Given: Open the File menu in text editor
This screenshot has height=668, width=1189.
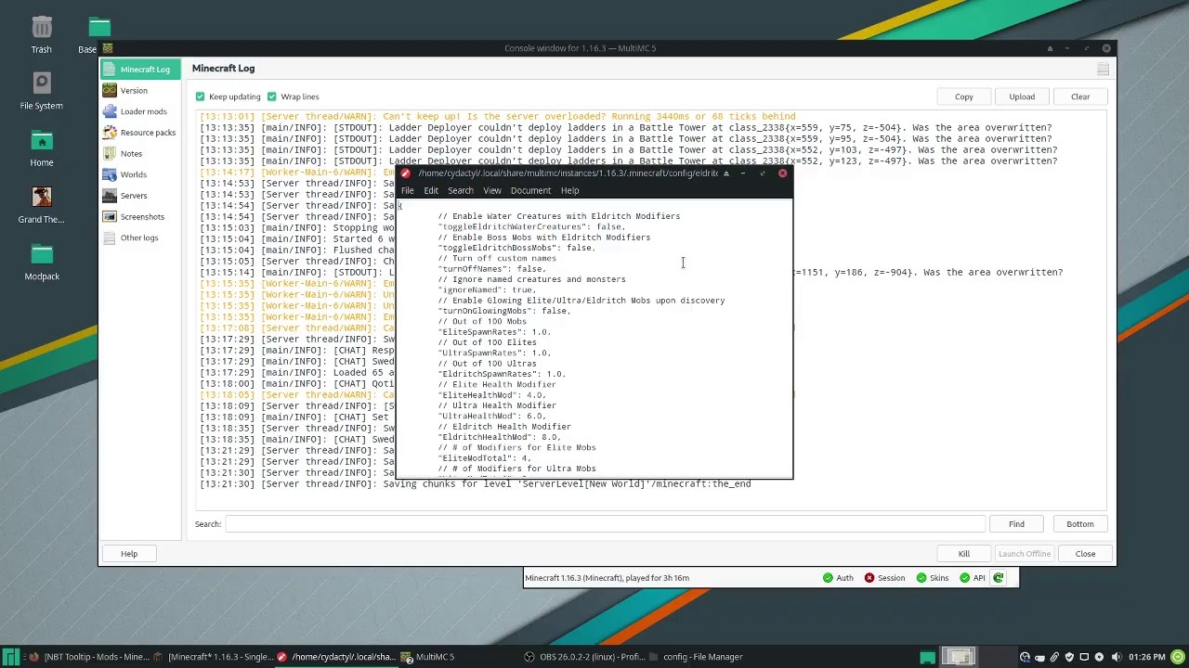Looking at the screenshot, I should (408, 190).
